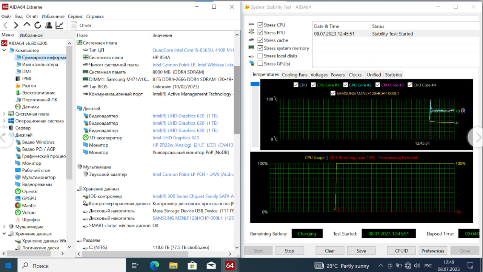Toggle Stress system memory checkbox
Viewport: 483px width, 272px height.
coord(260,48)
